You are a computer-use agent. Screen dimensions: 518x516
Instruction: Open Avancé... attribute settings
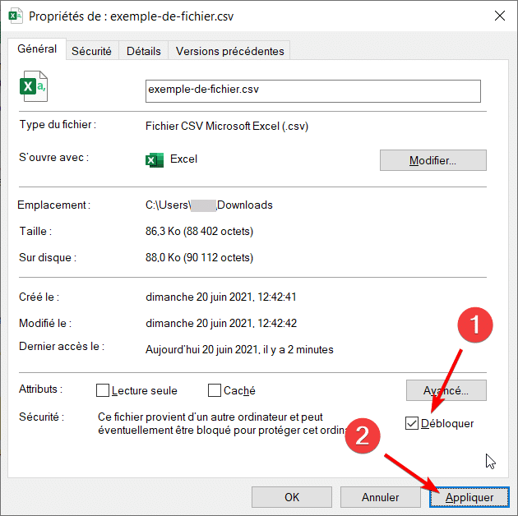[x=446, y=390]
